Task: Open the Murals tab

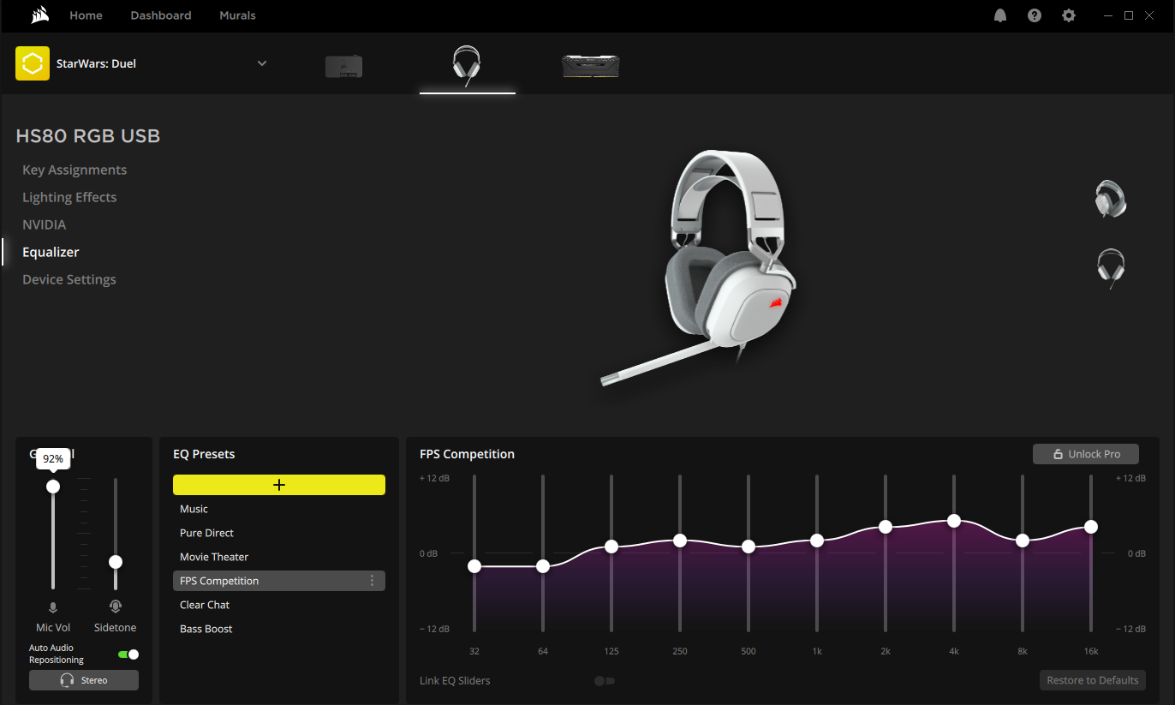Action: (237, 15)
